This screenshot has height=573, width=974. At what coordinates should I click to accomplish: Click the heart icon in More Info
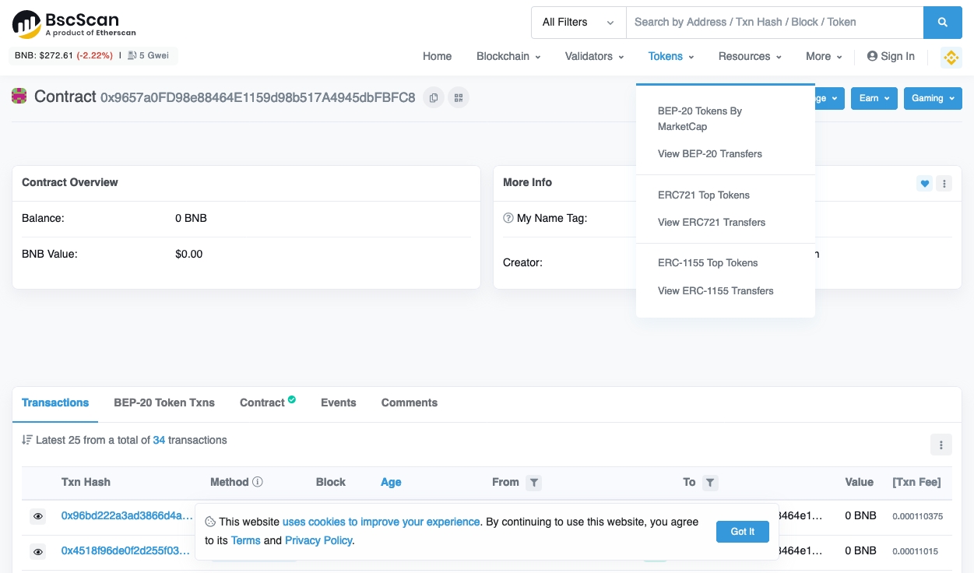click(924, 184)
